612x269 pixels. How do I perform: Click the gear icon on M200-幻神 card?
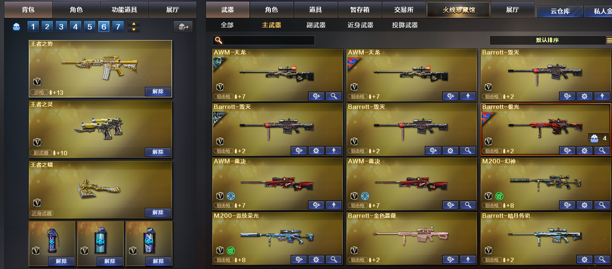pos(584,205)
